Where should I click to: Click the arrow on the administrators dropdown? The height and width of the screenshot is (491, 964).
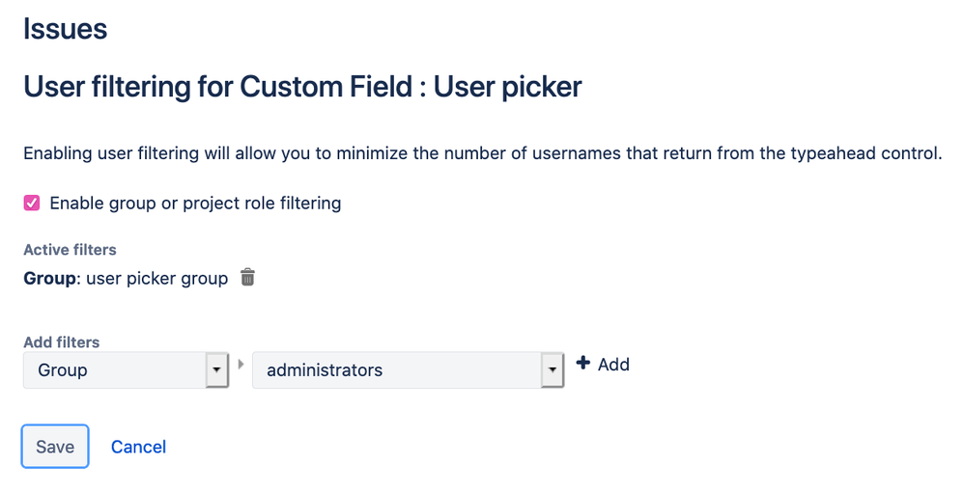(x=553, y=370)
